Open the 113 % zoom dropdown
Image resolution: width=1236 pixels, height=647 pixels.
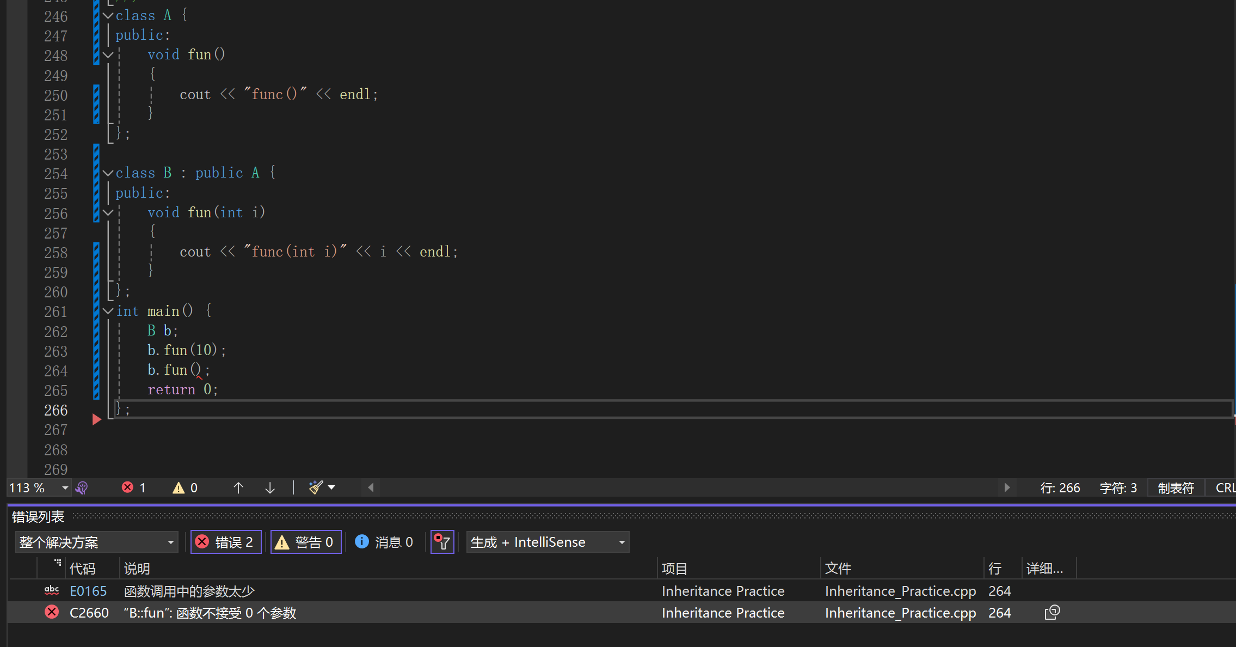tap(65, 487)
